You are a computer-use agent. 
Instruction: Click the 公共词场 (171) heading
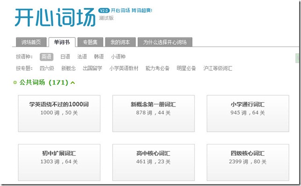pyautogui.click(x=44, y=83)
